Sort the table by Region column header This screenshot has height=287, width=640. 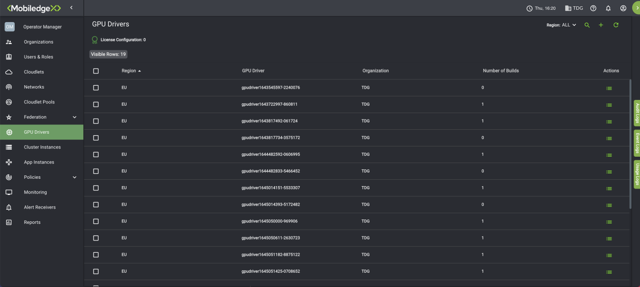pyautogui.click(x=129, y=71)
